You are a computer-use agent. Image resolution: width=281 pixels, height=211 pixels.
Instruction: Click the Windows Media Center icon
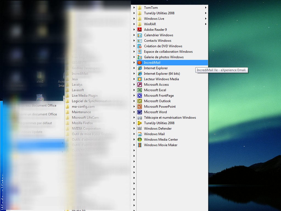coord(140,140)
